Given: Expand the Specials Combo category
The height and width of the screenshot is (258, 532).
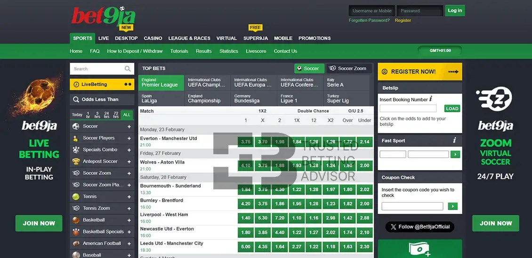Looking at the screenshot, I should pos(129,150).
